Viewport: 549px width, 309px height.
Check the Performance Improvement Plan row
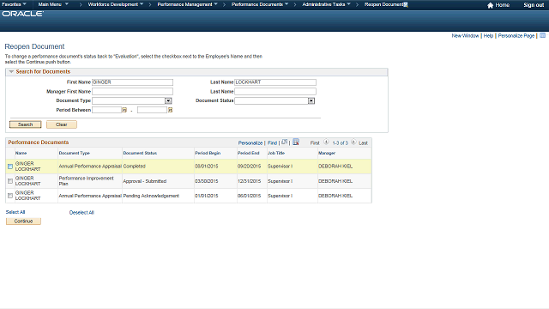pyautogui.click(x=10, y=181)
